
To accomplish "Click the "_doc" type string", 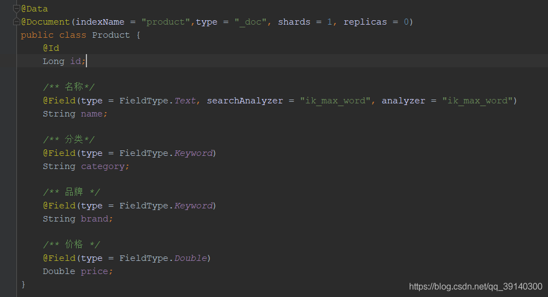I will pos(250,22).
